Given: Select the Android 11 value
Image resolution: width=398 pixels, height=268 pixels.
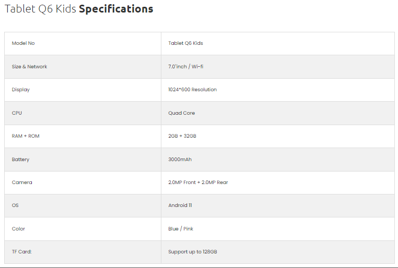Looking at the screenshot, I should click(x=180, y=205).
